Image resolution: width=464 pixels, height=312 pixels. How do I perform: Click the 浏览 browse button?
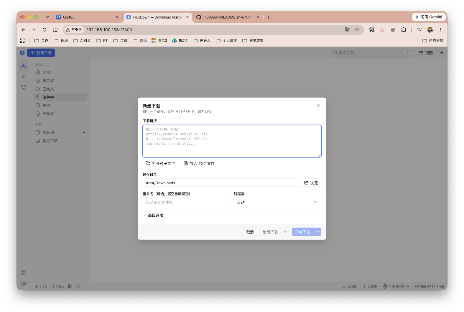tap(311, 183)
